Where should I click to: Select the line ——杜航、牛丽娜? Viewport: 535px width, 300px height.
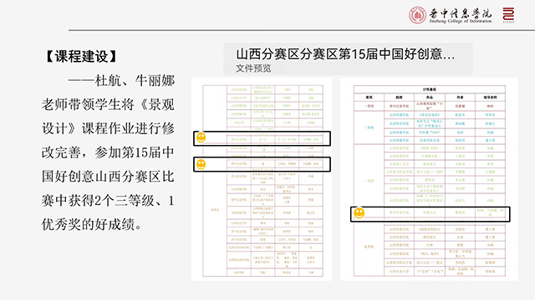click(x=121, y=81)
